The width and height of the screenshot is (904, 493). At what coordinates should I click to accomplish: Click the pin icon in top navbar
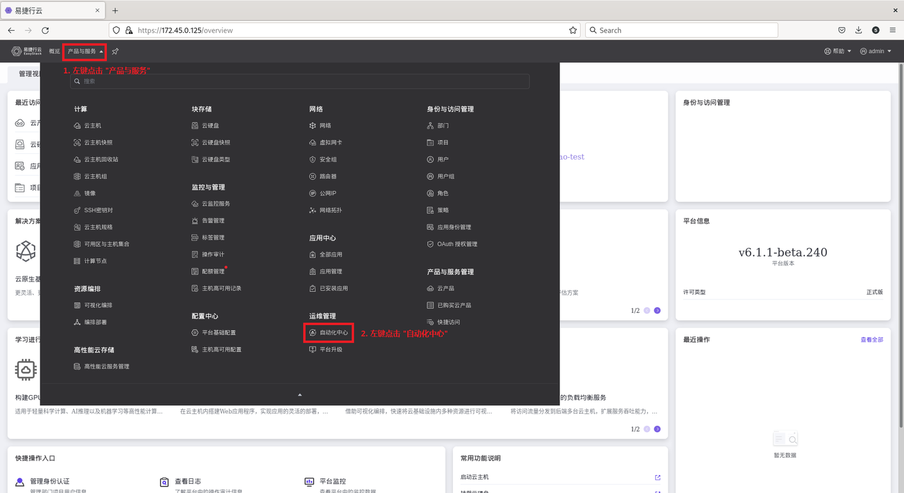(115, 51)
